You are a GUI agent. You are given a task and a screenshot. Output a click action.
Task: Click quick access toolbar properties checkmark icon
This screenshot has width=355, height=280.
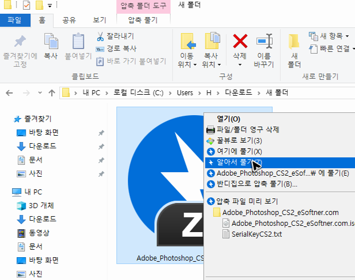pos(26,5)
